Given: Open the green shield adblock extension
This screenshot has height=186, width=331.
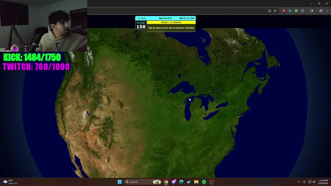Looking at the screenshot, I should point(296,11).
